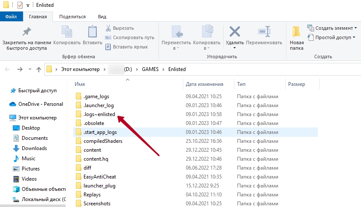The height and width of the screenshot is (207, 361).
Task: Click Enlisted in the address path
Action: pyautogui.click(x=177, y=69)
